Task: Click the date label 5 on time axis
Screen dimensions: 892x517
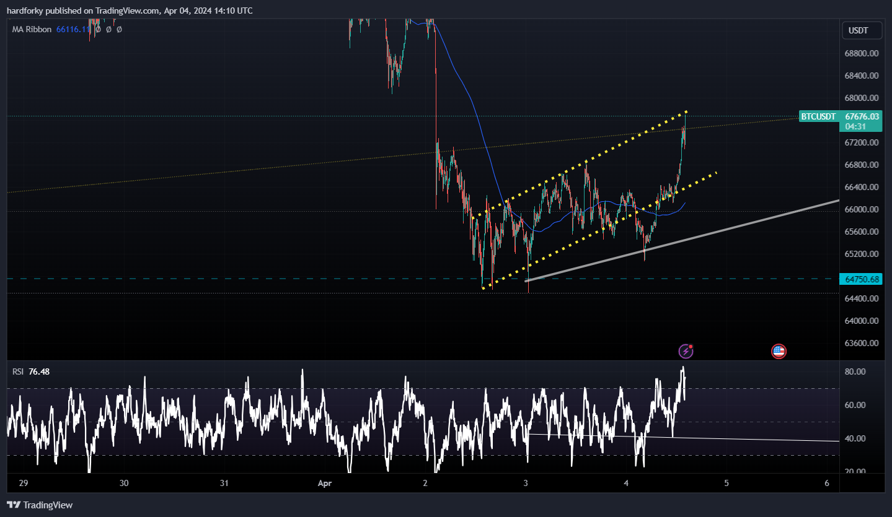Action: [726, 483]
